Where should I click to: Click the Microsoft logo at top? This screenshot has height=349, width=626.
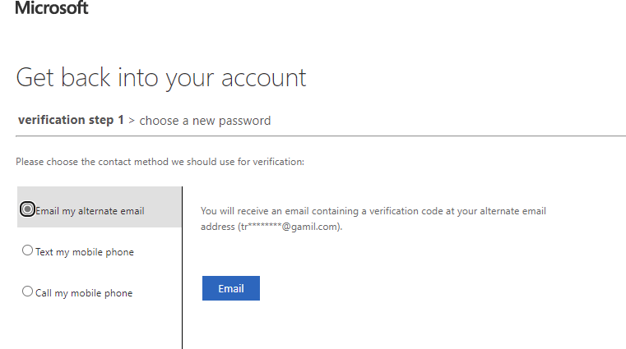point(52,8)
